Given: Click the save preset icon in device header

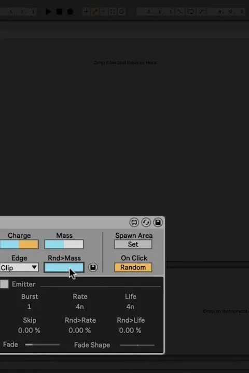Looking at the screenshot, I should coord(158,222).
